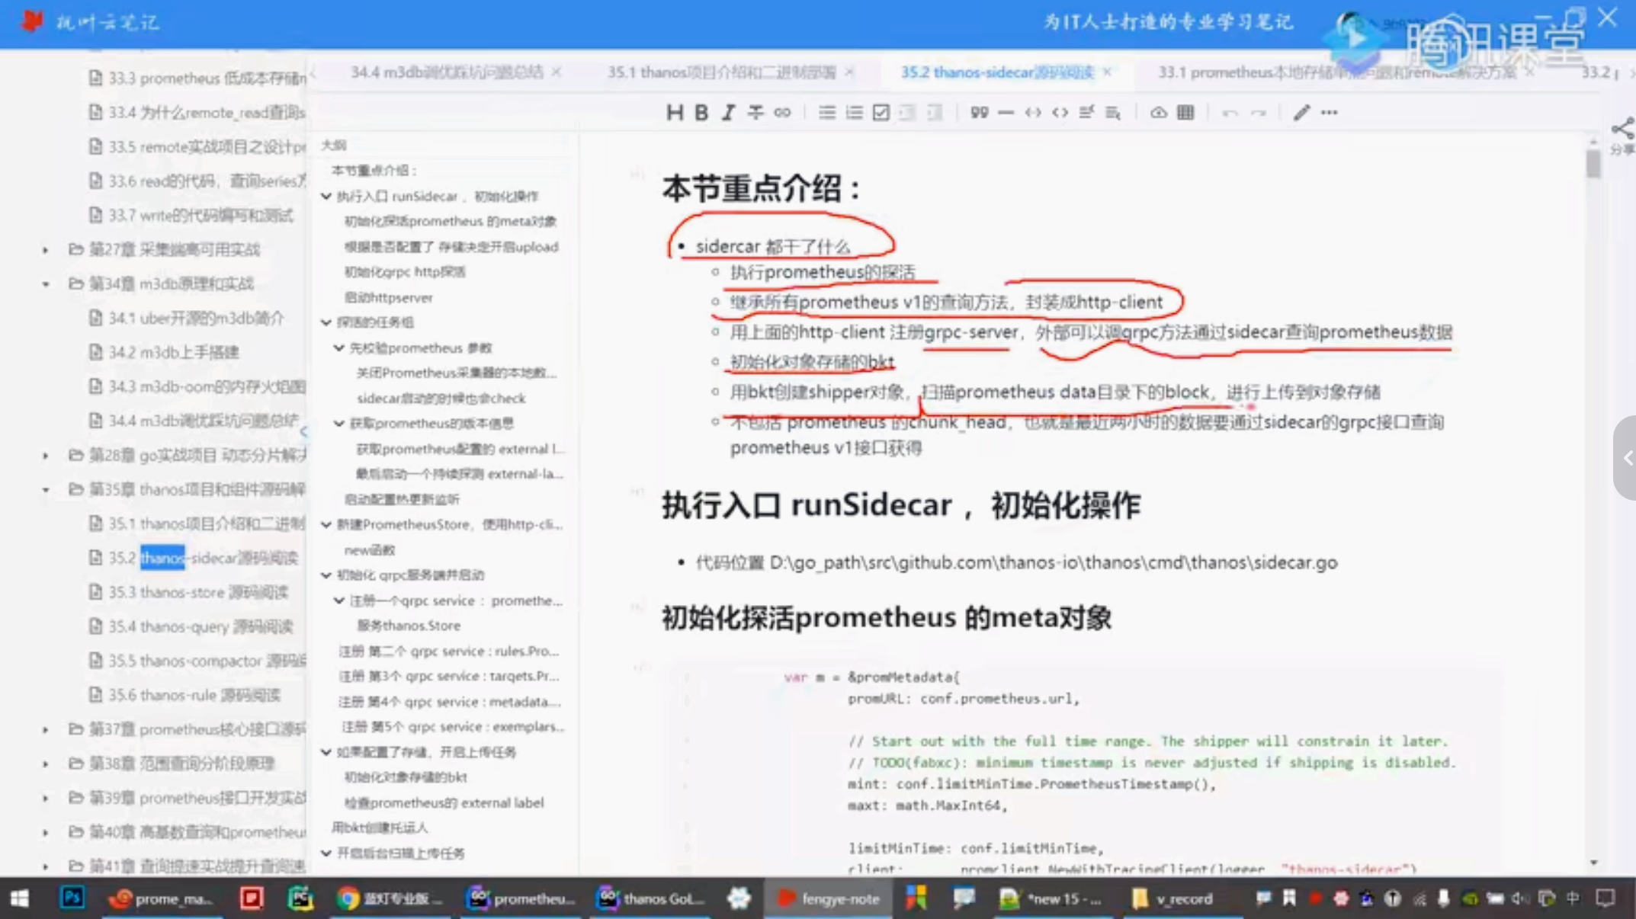
Task: Jump to outline item 初始化grpc http探活
Action: click(x=405, y=272)
